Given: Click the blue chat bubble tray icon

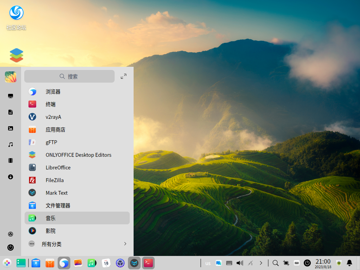Looking at the screenshot, I should point(219,263).
